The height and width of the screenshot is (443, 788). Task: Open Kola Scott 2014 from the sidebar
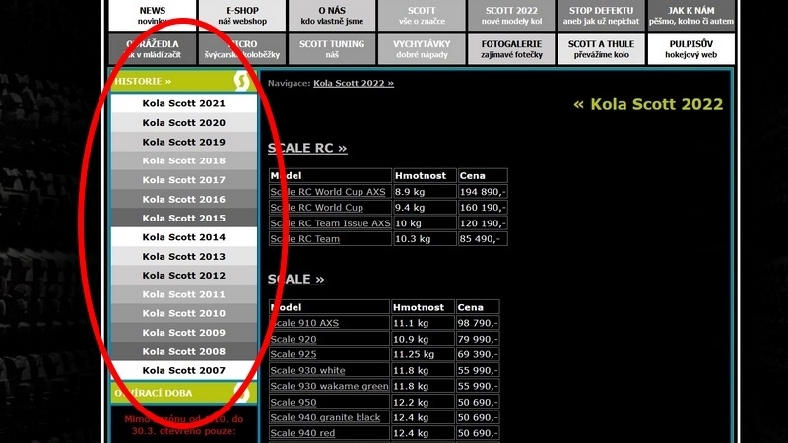click(x=184, y=237)
